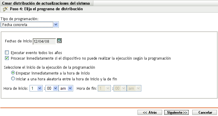The width and height of the screenshot is (218, 116).
Task: Expand the start minutes dropdown
Action: (52, 88)
